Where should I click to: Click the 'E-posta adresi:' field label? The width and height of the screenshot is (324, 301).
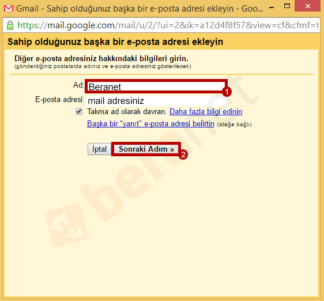click(60, 99)
